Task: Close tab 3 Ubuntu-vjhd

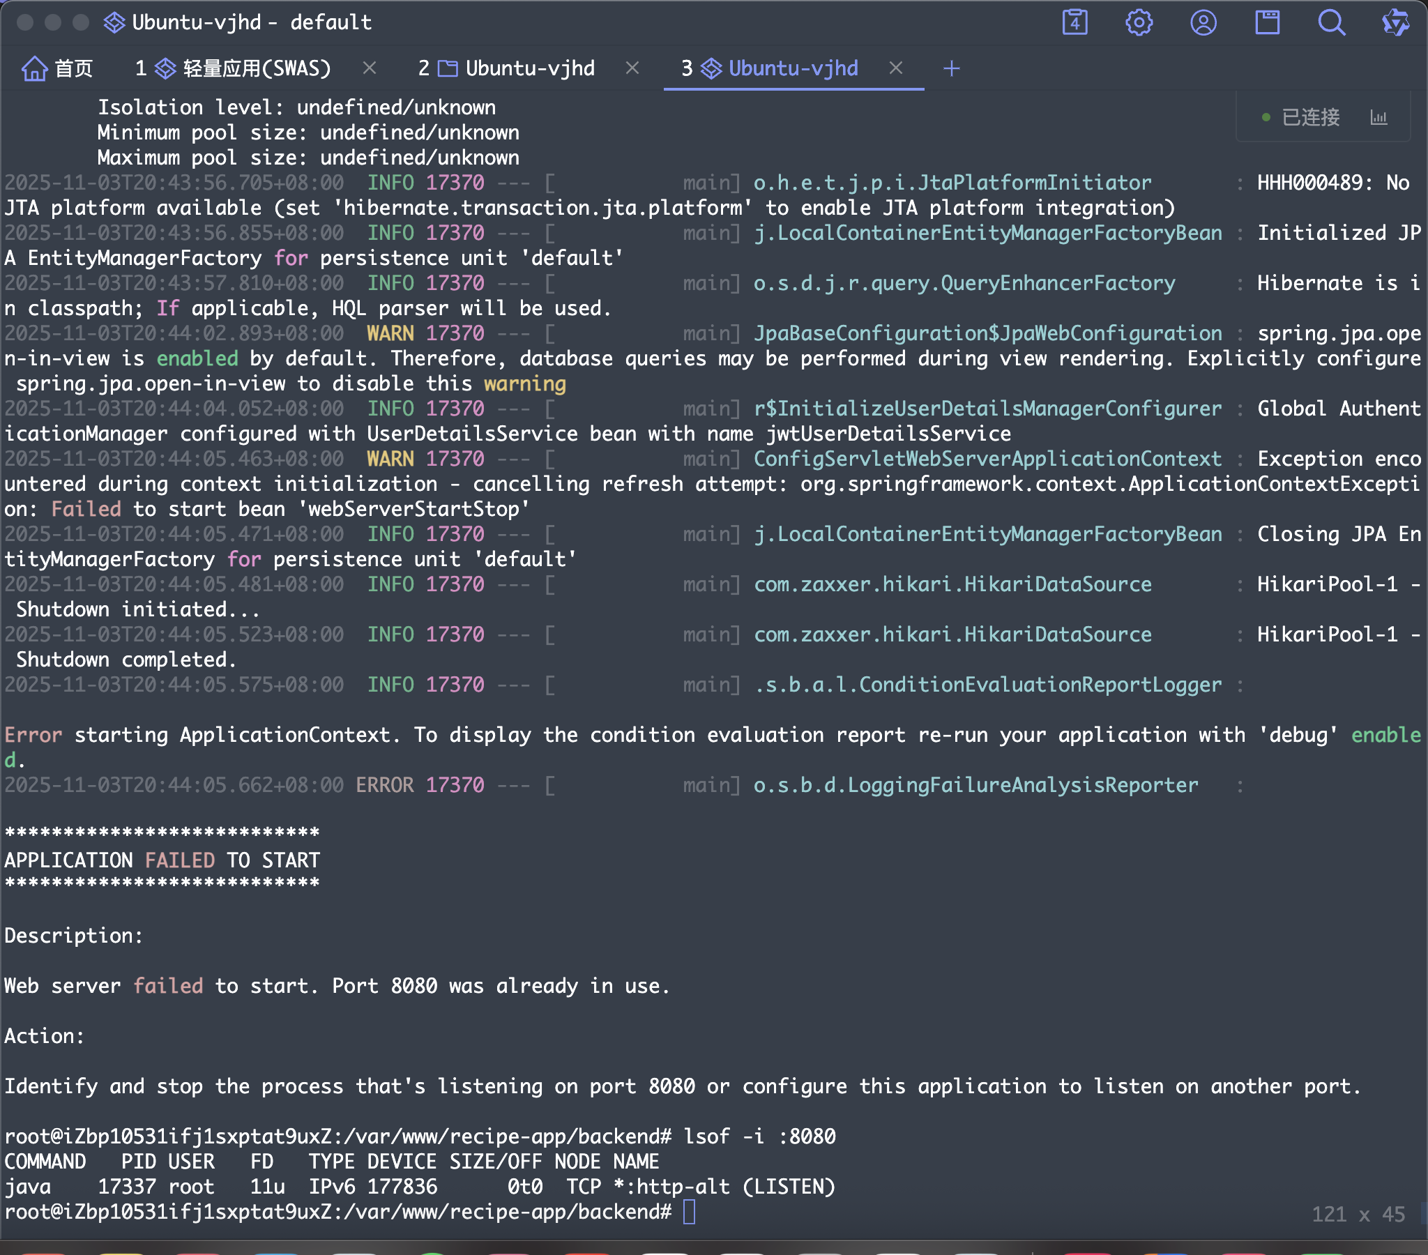Action: tap(896, 68)
